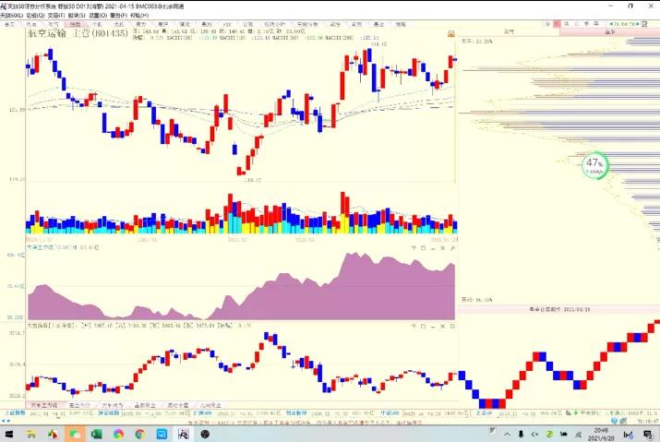Maximize the bottom index candlestick panel

pyautogui.click(x=423, y=327)
